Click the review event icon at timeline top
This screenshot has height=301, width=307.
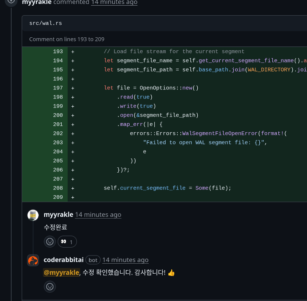click(11, 2)
